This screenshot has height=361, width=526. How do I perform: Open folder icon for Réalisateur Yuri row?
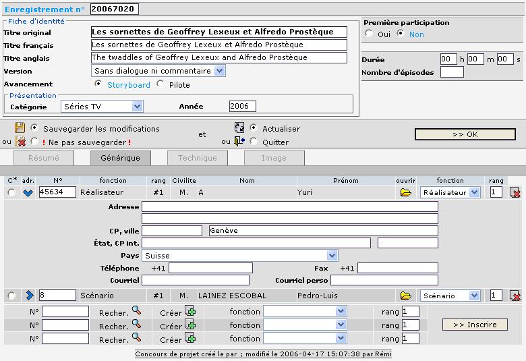point(405,192)
